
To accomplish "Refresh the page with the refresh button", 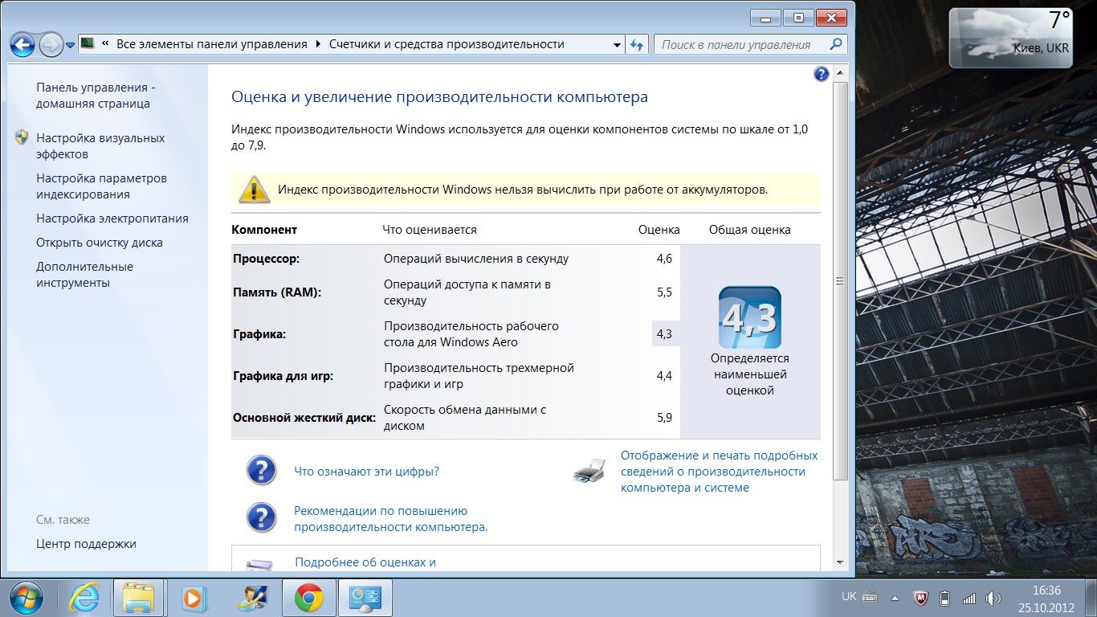I will click(638, 45).
